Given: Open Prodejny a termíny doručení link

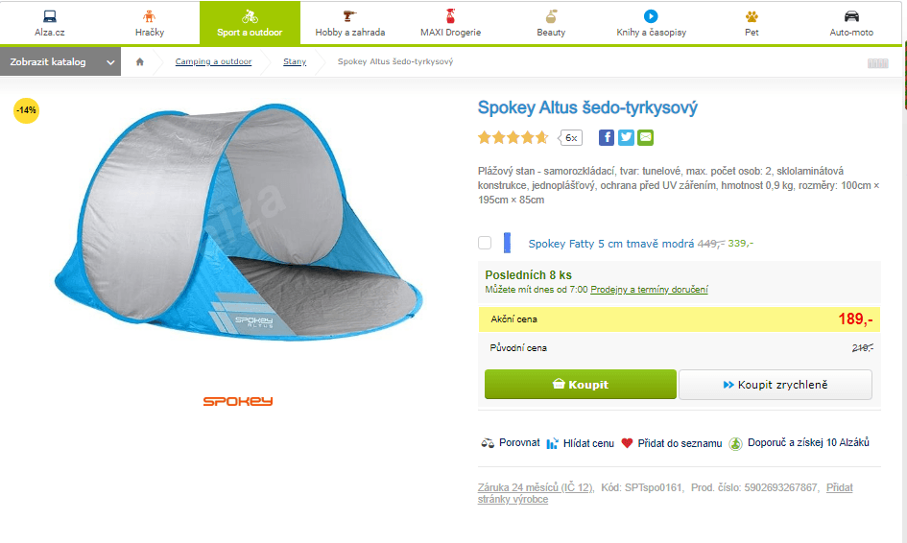Looking at the screenshot, I should [x=649, y=290].
